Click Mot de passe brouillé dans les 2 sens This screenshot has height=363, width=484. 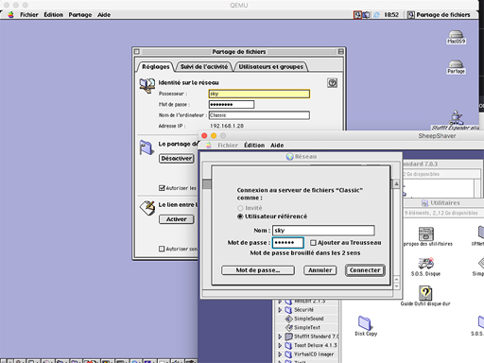tap(304, 253)
